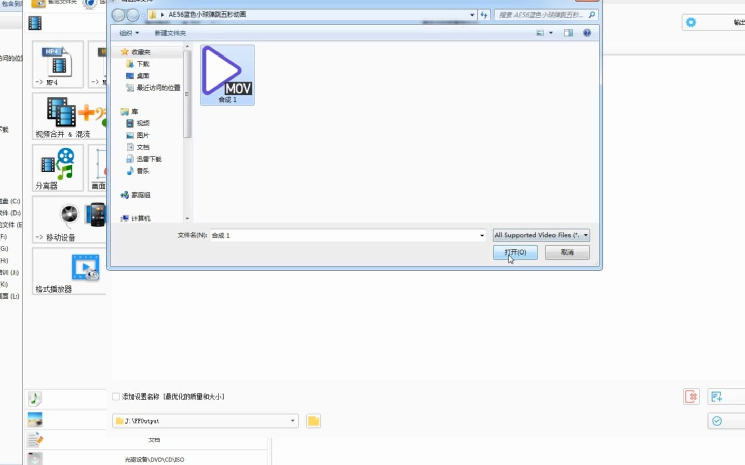Image resolution: width=745 pixels, height=465 pixels.
Task: Select 计算机 in navigation tree
Action: 136,218
